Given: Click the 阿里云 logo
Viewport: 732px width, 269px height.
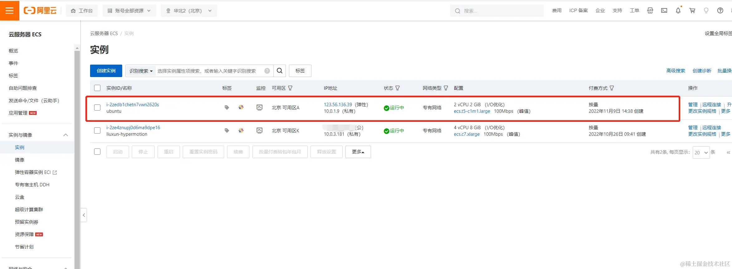Looking at the screenshot, I should 40,11.
